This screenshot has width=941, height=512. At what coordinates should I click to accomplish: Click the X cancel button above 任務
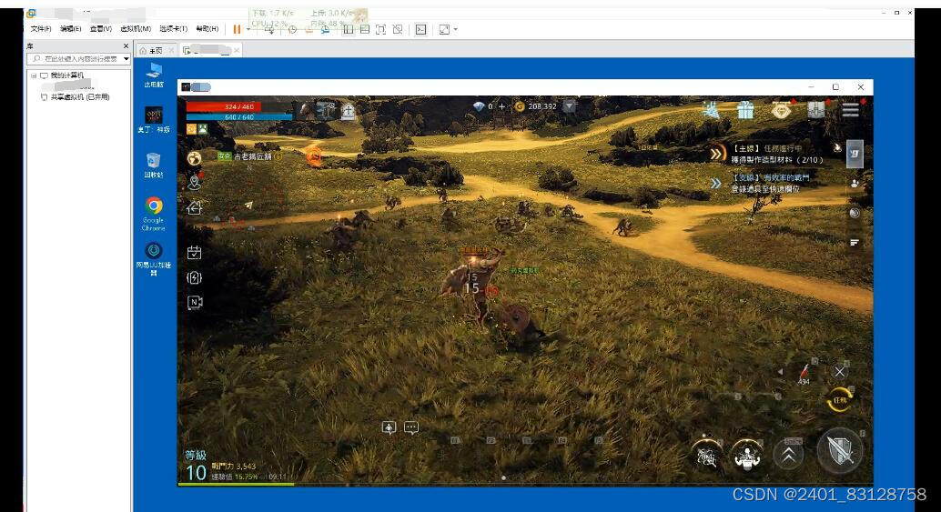(x=840, y=372)
